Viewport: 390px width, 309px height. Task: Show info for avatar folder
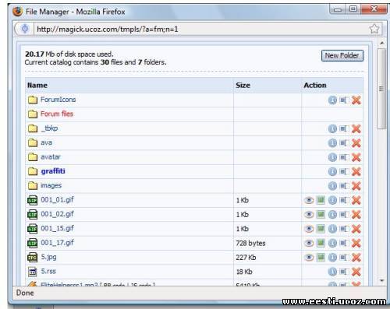click(x=332, y=157)
